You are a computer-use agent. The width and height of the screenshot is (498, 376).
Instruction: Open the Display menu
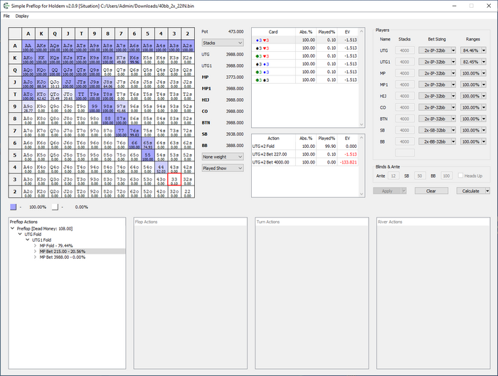coord(22,16)
